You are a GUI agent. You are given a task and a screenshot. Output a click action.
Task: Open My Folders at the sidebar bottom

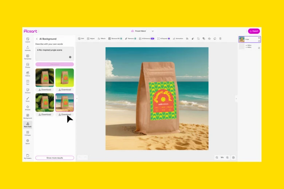pos(28,156)
